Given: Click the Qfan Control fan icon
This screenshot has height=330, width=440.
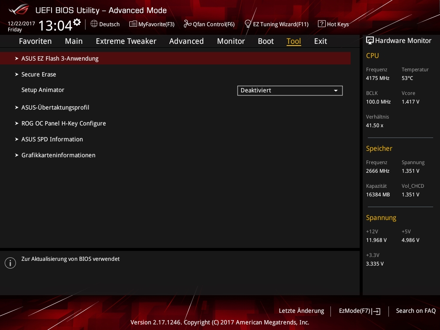Looking at the screenshot, I should tap(187, 24).
